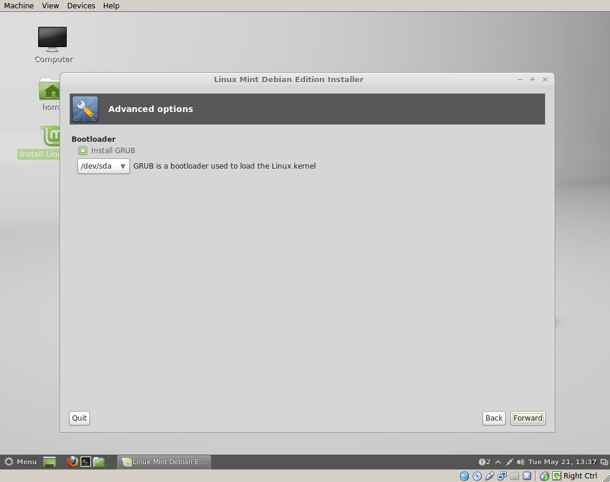Open the notification icon showing 2
Image resolution: width=610 pixels, height=482 pixels.
(x=484, y=461)
